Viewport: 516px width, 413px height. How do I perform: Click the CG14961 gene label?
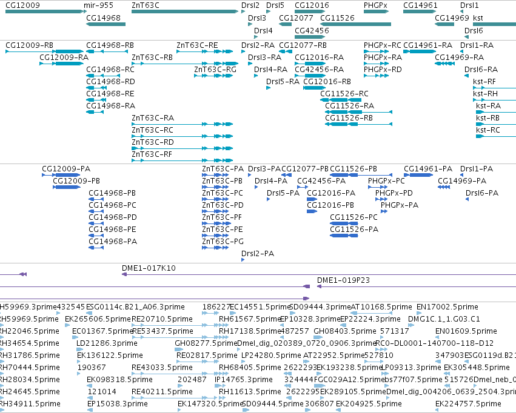pyautogui.click(x=420, y=5)
